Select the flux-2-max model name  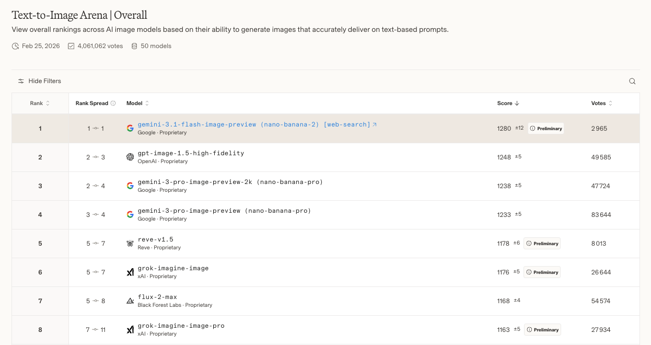157,297
